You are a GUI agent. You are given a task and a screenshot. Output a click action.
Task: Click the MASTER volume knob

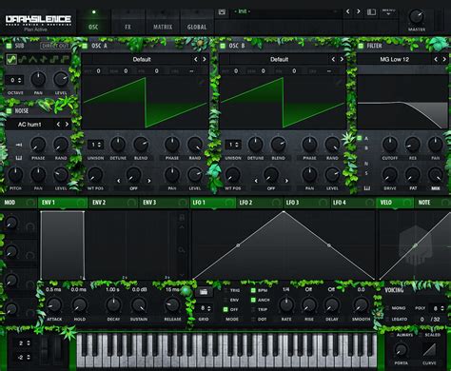coord(417,17)
